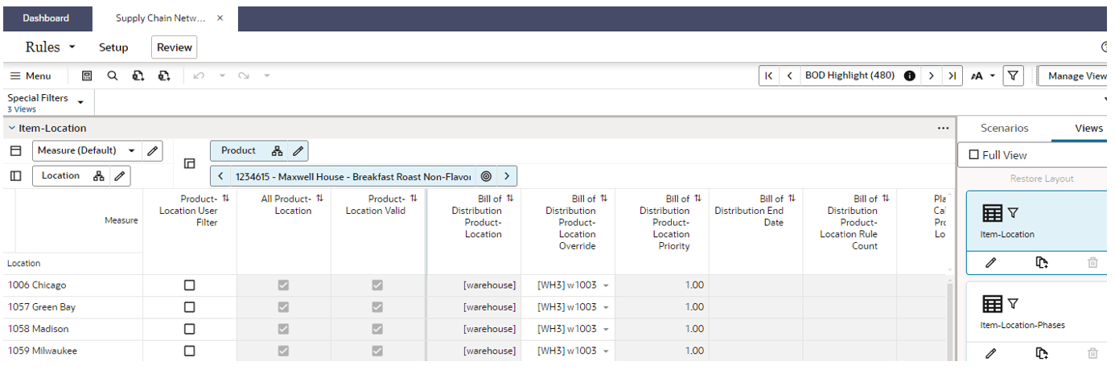
Task: Open the hamburger Menu button
Action: click(31, 76)
